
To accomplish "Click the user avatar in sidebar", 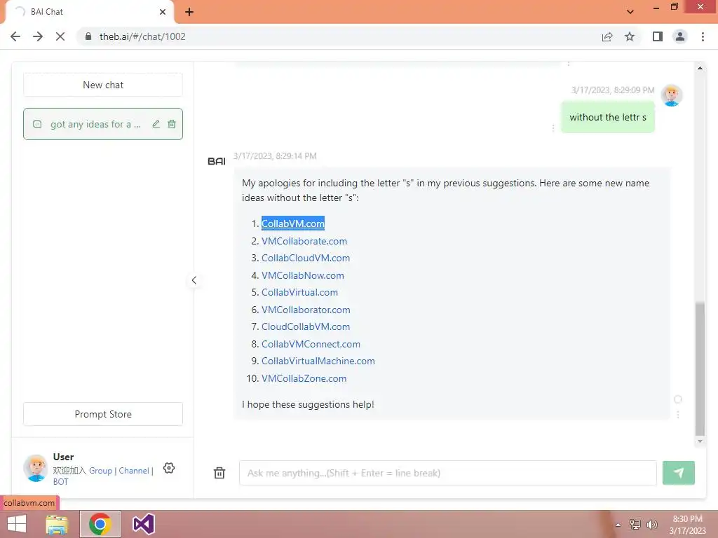I will tap(36, 468).
